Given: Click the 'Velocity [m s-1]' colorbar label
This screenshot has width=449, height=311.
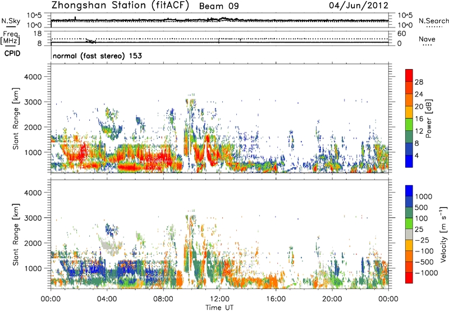Looking at the screenshot, I should 443,234.
